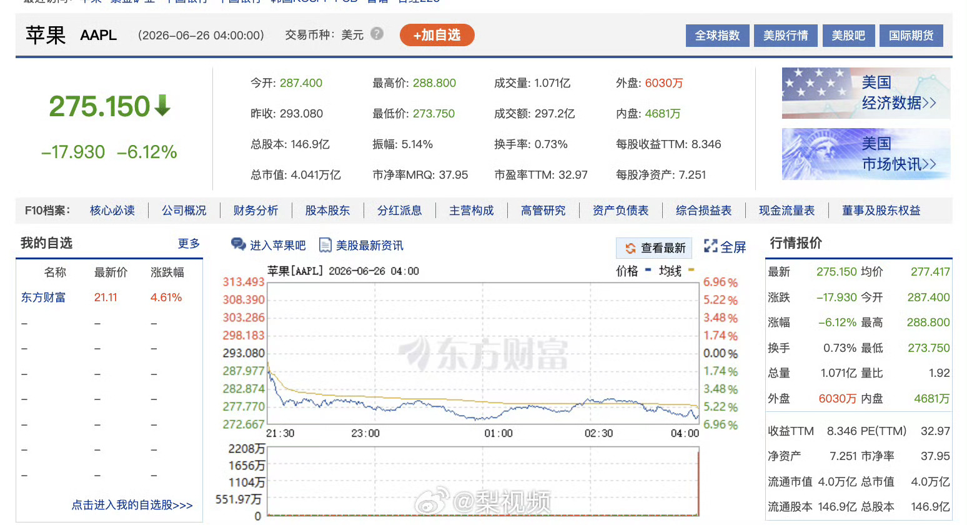The width and height of the screenshot is (967, 525).
Task: Click the 成交额 value 297.2亿
Action: [x=555, y=114]
